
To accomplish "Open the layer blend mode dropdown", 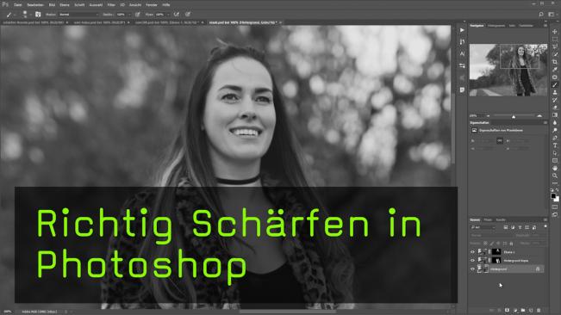I will [x=491, y=235].
